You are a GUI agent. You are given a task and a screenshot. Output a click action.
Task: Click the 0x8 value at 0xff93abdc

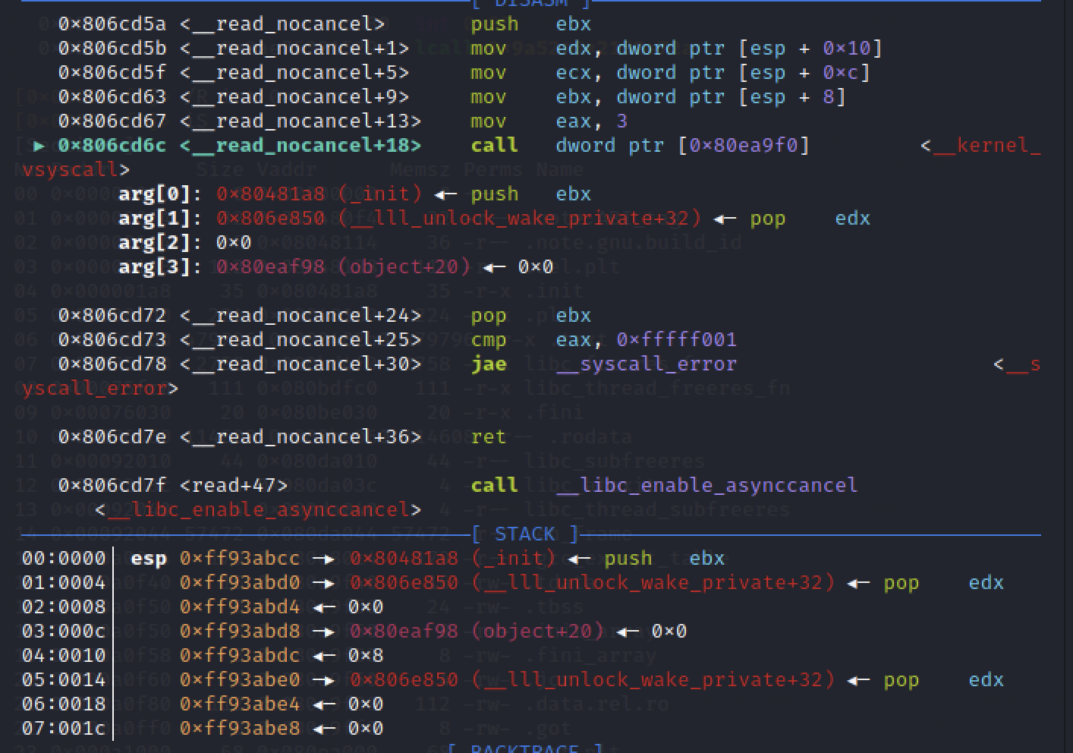[x=367, y=656]
